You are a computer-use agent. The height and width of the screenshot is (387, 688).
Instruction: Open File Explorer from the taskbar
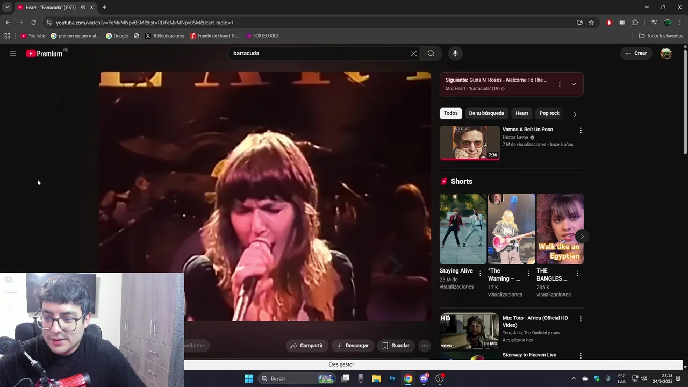coord(376,378)
